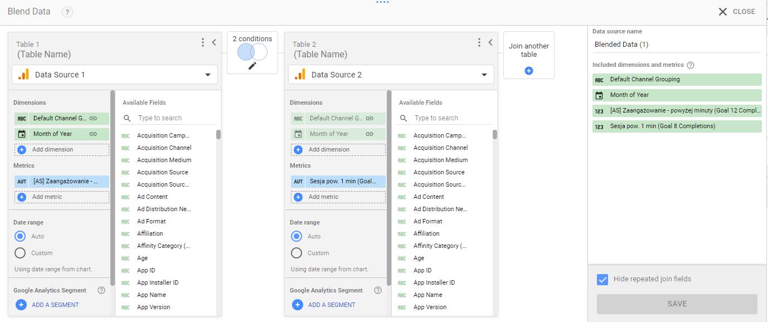Click calendar icon of Table 2 Month of Year
Screen dimensions: 768x322
[x=298, y=134]
